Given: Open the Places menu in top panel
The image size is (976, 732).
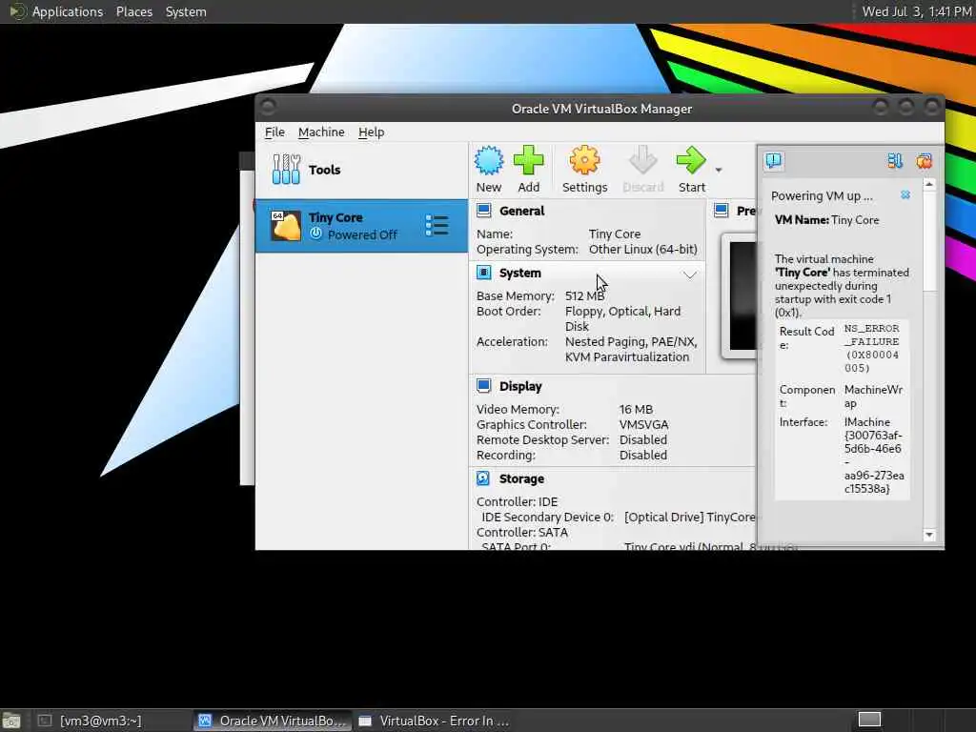Looking at the screenshot, I should point(133,11).
